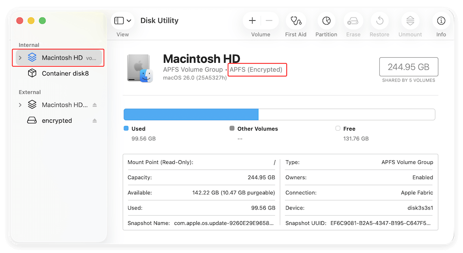
Task: Expand internal Macintosh HD volume group
Action: pos(20,58)
